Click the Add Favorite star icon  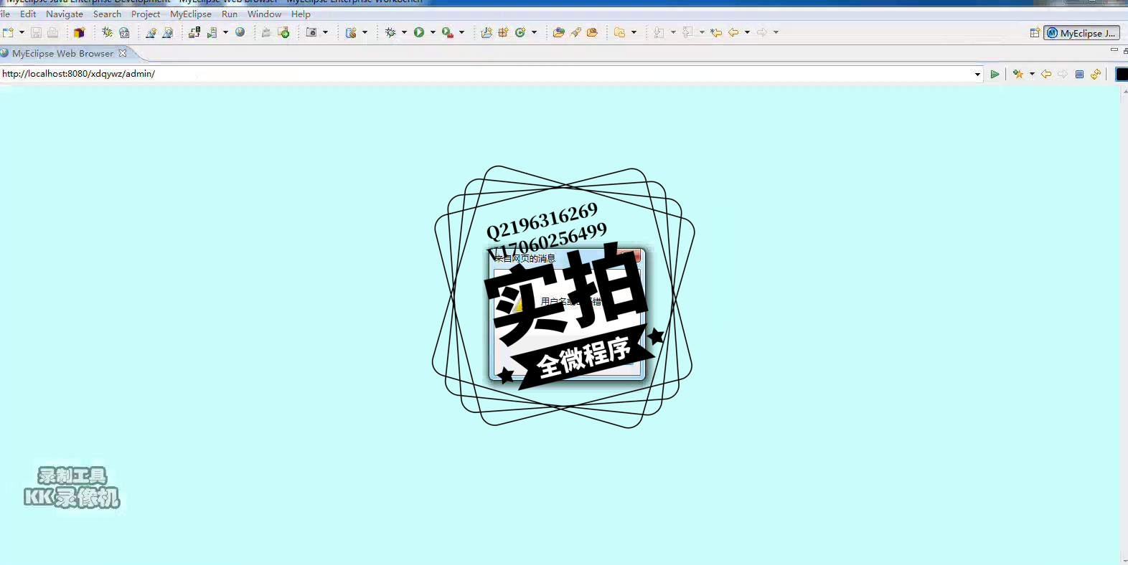click(x=1018, y=74)
